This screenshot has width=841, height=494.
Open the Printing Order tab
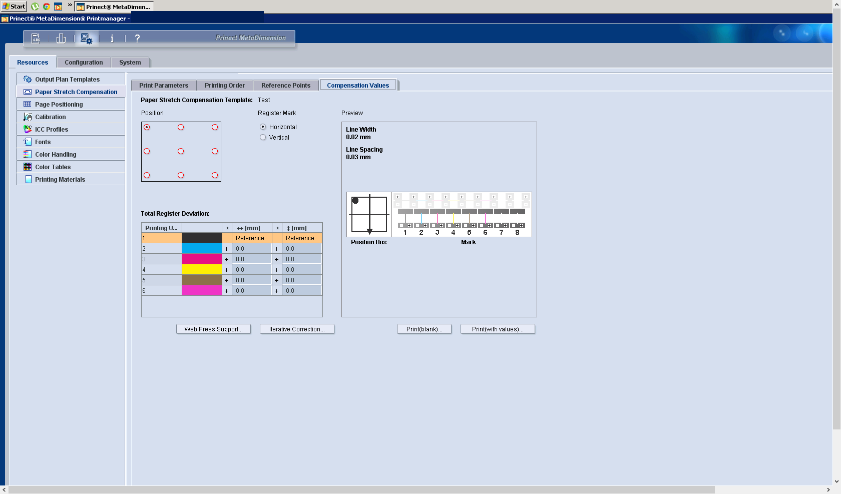(x=224, y=86)
